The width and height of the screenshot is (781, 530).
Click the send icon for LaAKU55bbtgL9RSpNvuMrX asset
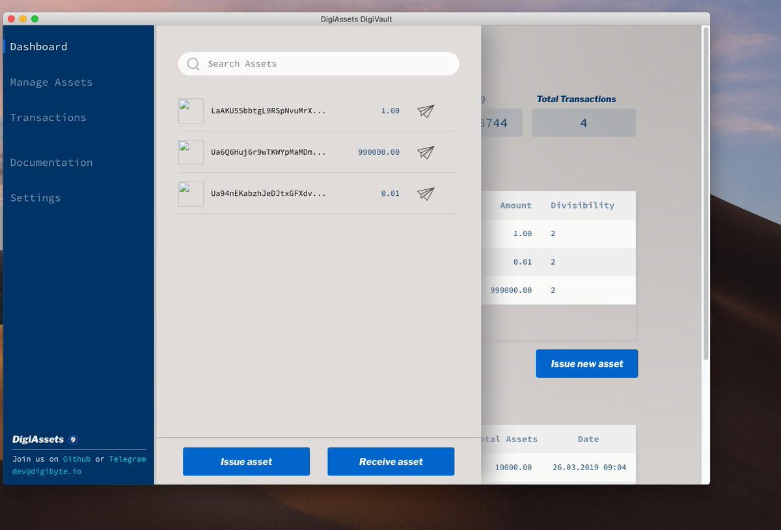(426, 111)
